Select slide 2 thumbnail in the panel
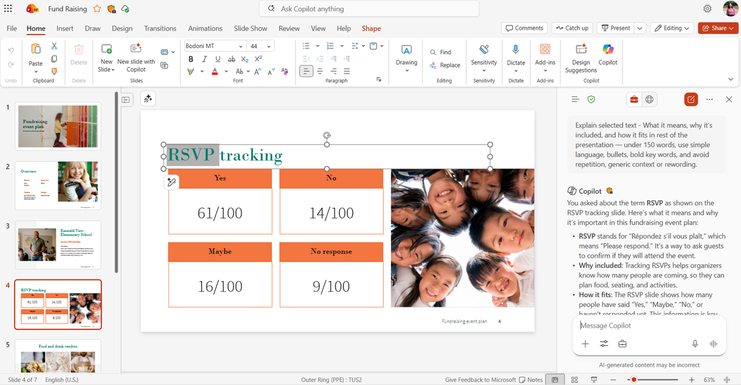The height and width of the screenshot is (385, 741). [x=58, y=185]
